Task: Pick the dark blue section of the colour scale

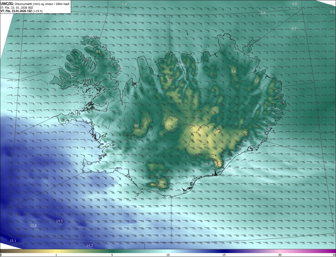Action: pyautogui.click(x=224, y=251)
